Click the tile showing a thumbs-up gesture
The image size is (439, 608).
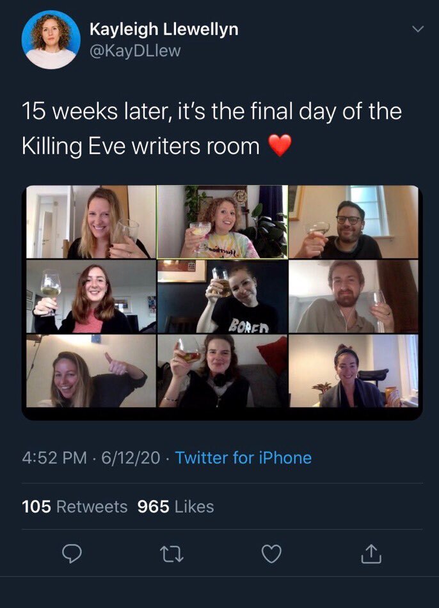tap(90, 371)
